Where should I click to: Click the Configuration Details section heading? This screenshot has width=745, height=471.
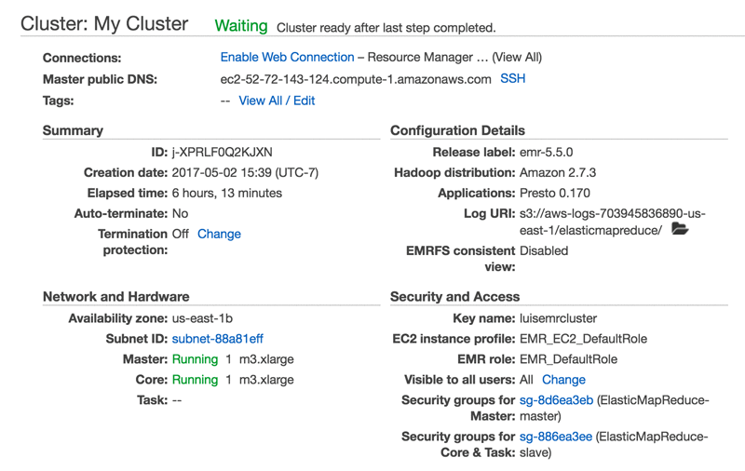pos(457,131)
